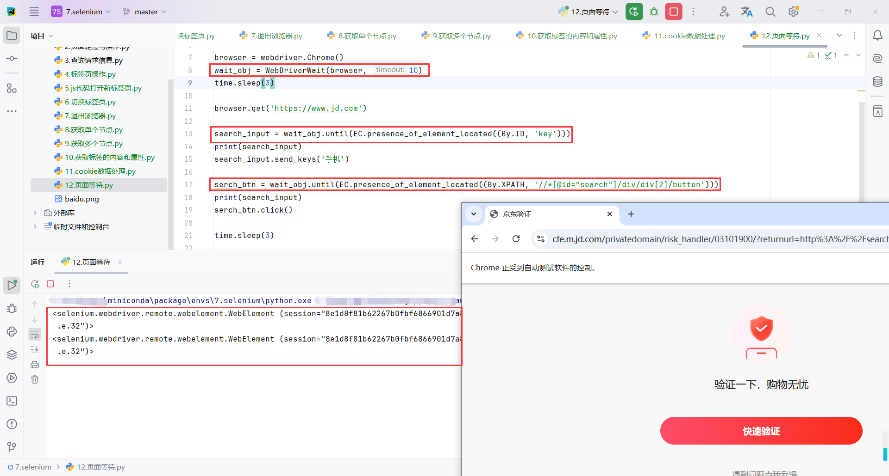
Task: Switch to the 9.获取多个节点.py editor tab
Action: click(456, 36)
